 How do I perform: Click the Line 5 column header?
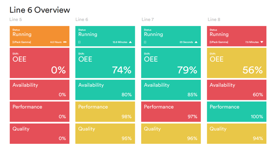click(x=16, y=19)
